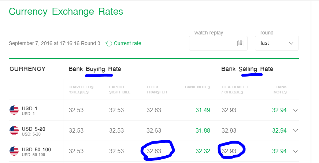Expand the USD 5-20 row chevron
Screen dimensions: 319x163
(296, 131)
